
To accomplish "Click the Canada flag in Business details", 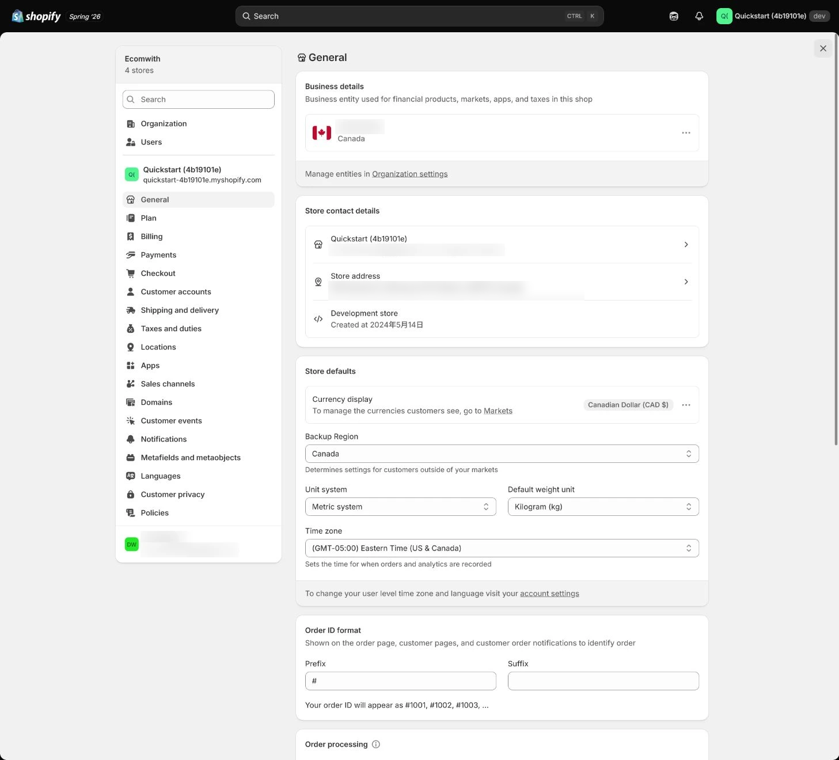I will click(322, 133).
